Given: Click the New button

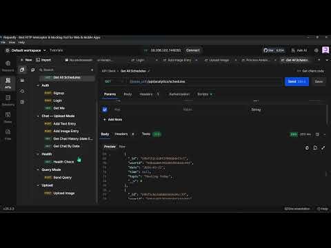Looking at the screenshot, I should 26,60.
